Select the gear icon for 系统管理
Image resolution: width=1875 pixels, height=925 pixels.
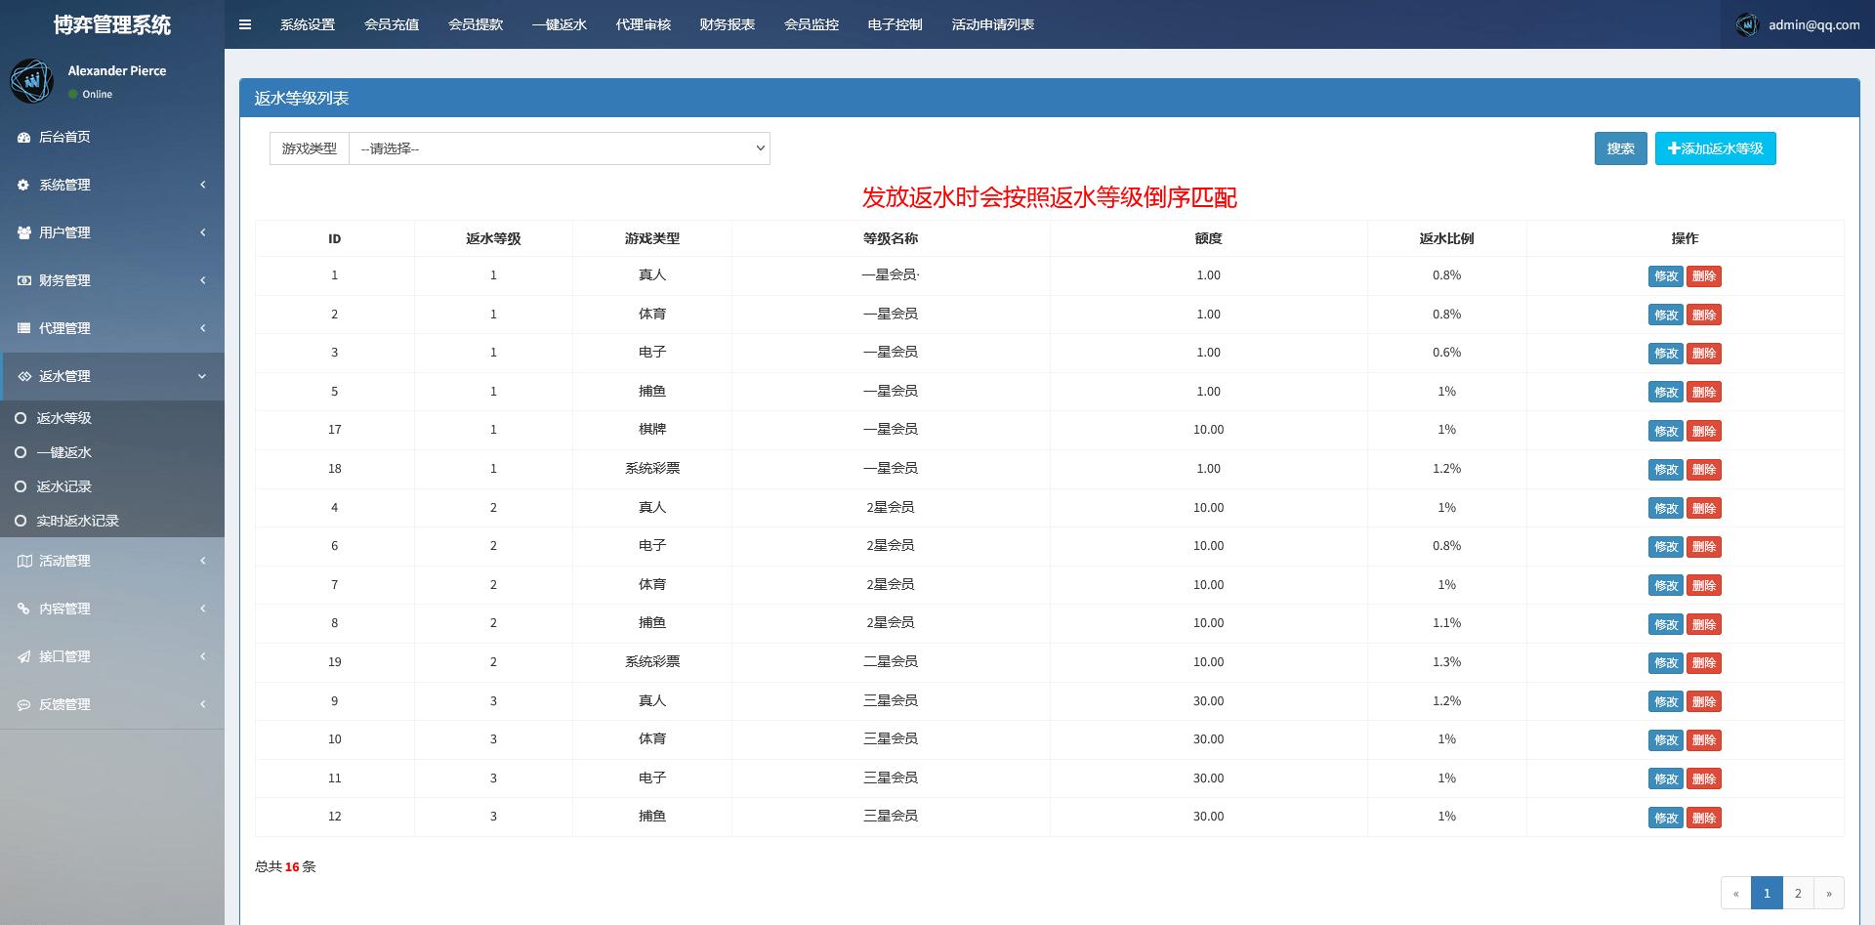(24, 185)
